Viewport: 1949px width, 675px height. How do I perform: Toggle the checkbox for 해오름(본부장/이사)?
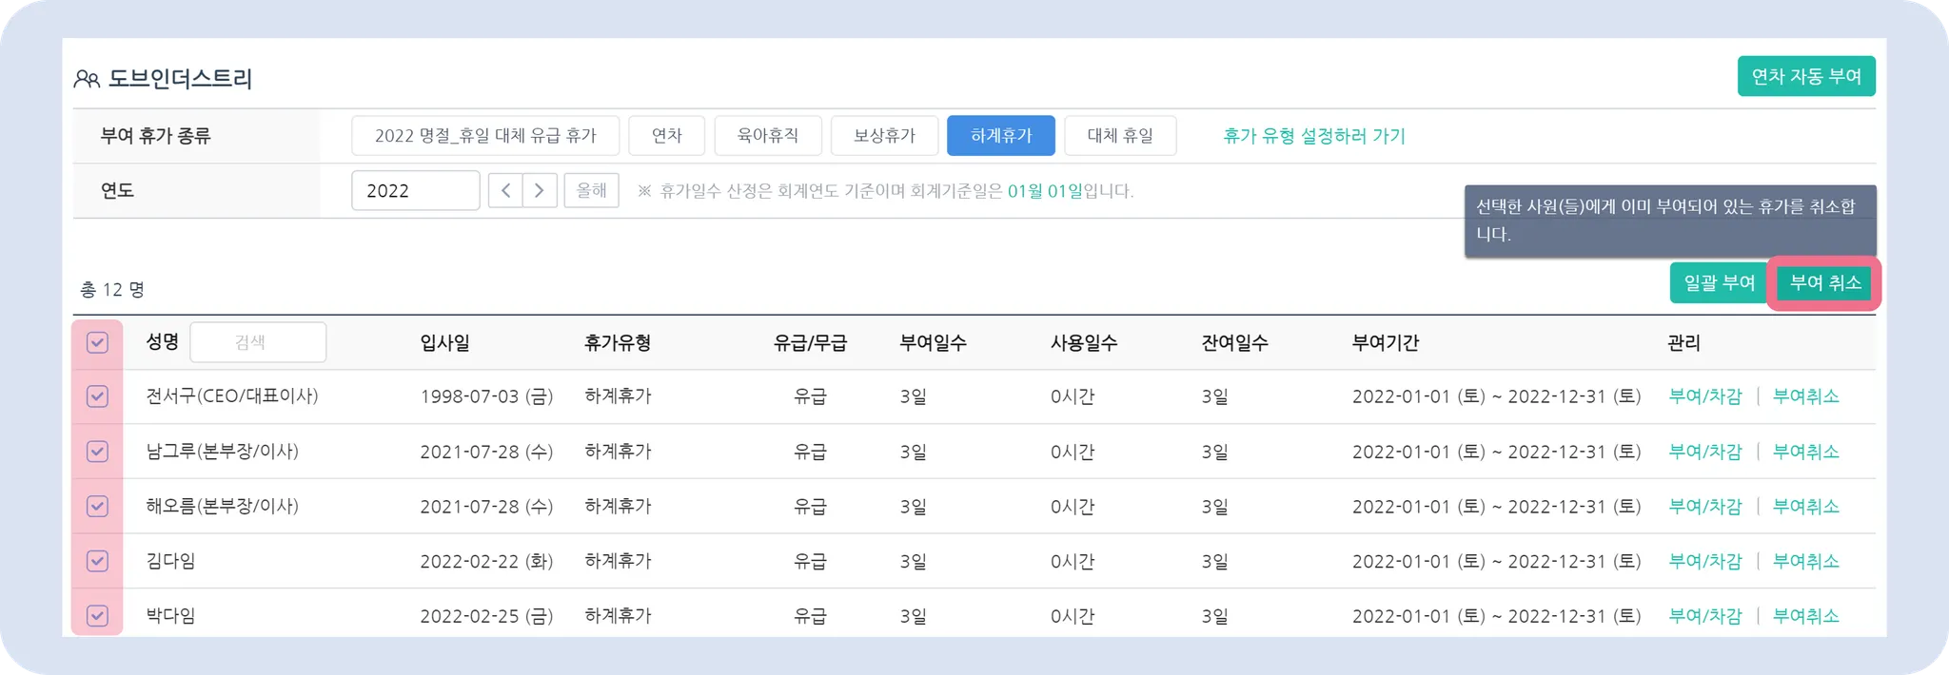97,506
